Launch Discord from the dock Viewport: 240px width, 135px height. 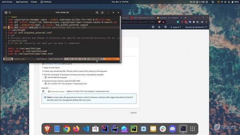172,129
